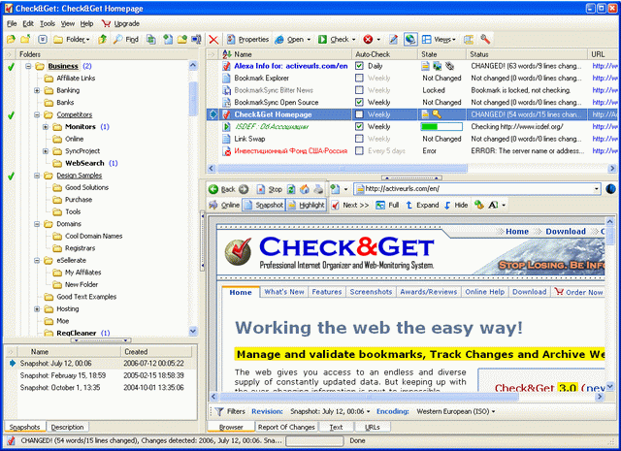Click the Hide panel button
The image size is (621, 451).
(x=456, y=206)
